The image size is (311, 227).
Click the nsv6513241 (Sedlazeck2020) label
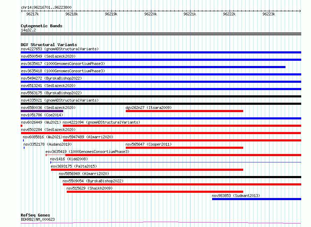48,86
